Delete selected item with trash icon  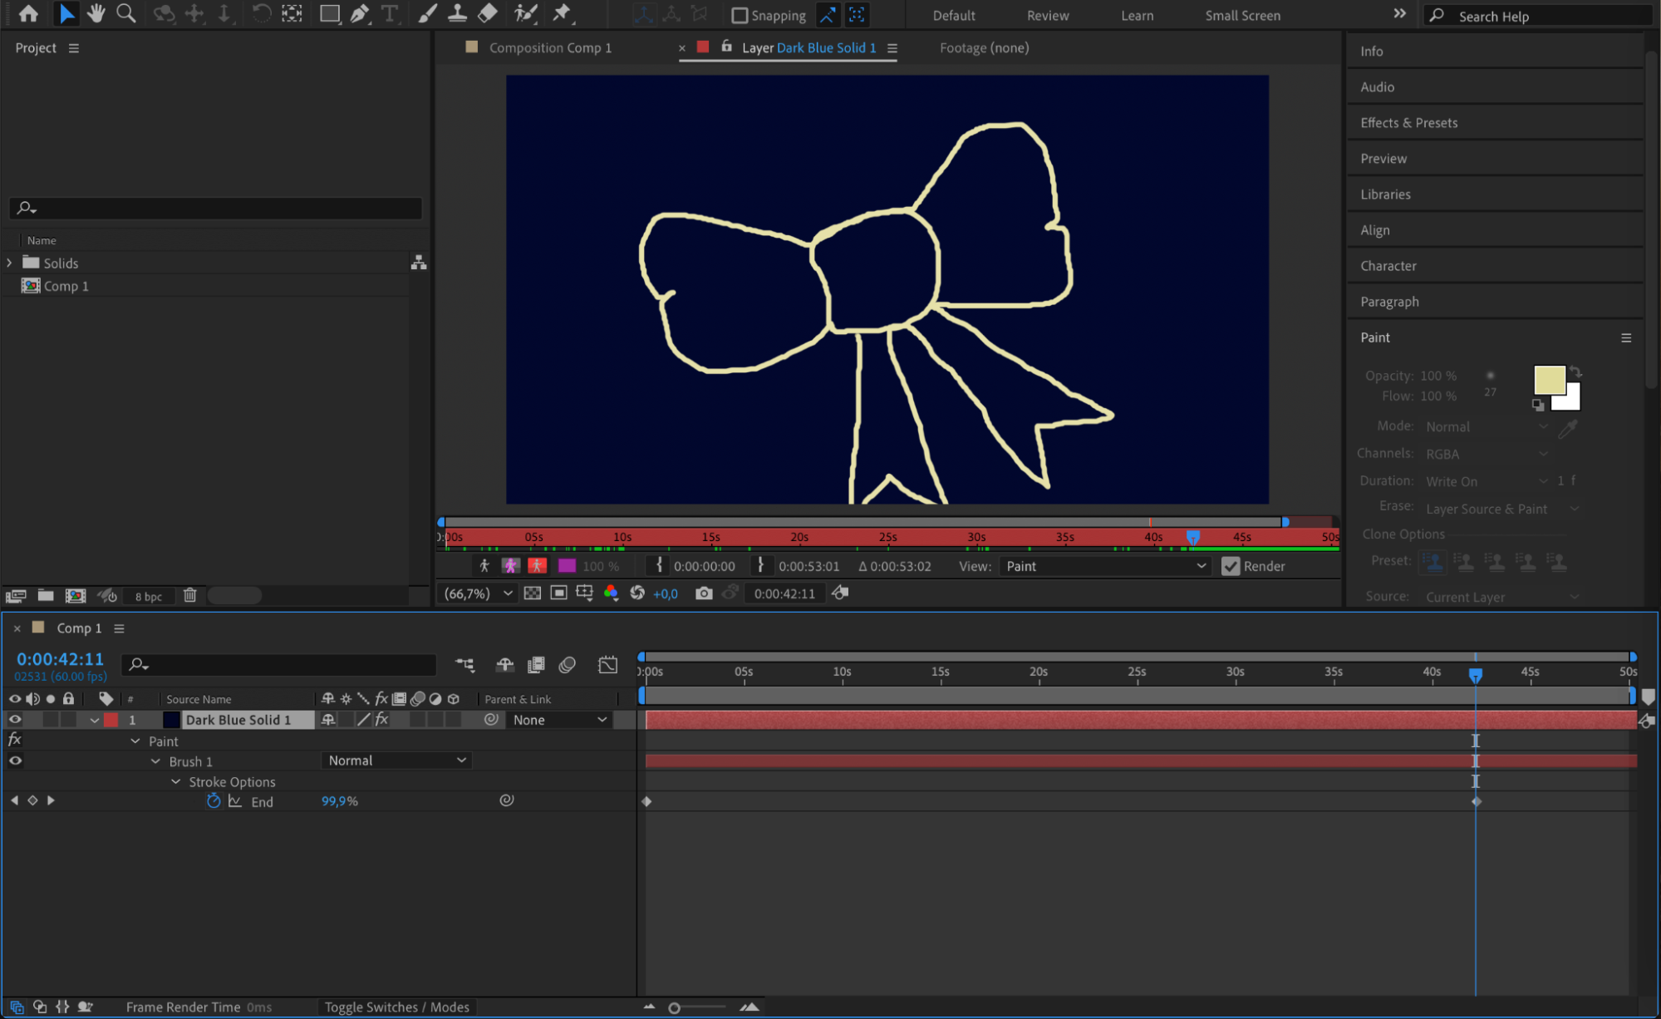tap(190, 595)
